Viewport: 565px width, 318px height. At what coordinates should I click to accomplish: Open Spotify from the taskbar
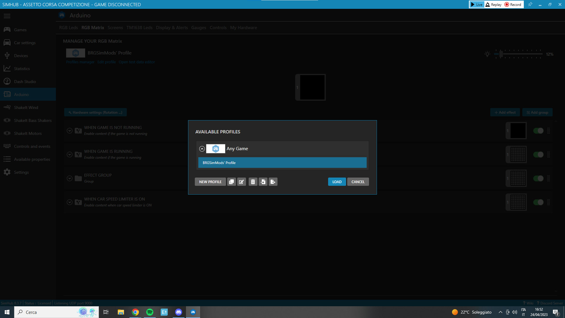[x=150, y=312]
